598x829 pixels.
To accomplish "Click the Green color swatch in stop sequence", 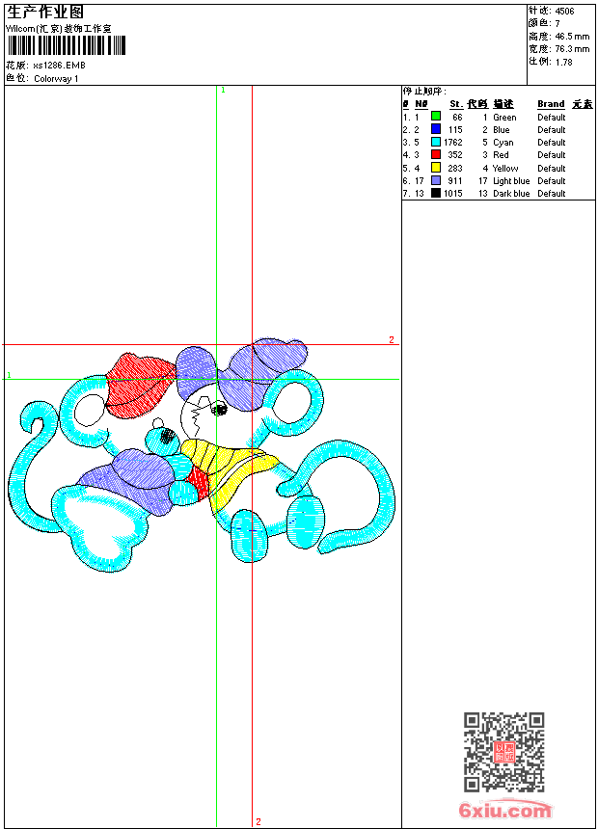I will (x=436, y=117).
